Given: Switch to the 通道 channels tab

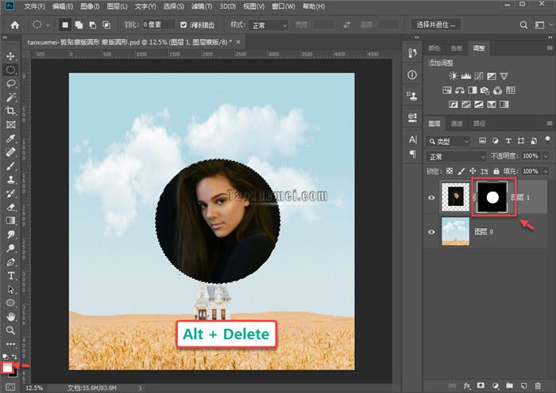Looking at the screenshot, I should tap(457, 124).
